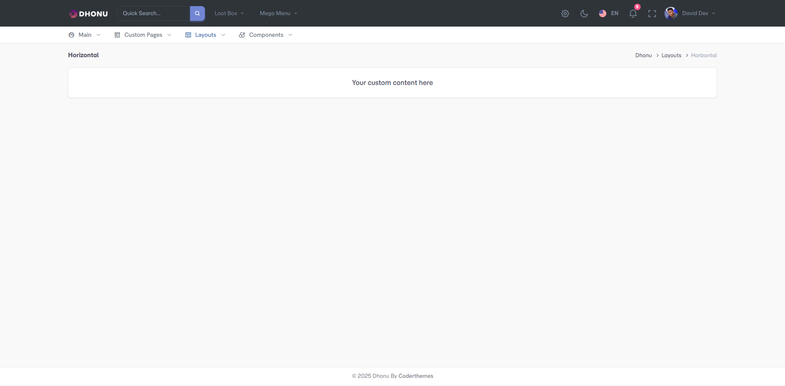The width and height of the screenshot is (785, 386).
Task: Toggle dark mode with moon icon
Action: [584, 13]
